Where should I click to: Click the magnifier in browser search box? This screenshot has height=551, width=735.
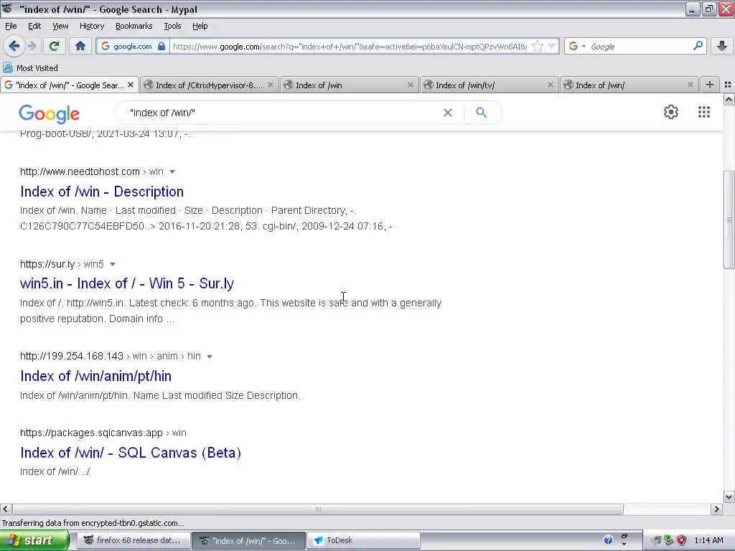pos(698,46)
